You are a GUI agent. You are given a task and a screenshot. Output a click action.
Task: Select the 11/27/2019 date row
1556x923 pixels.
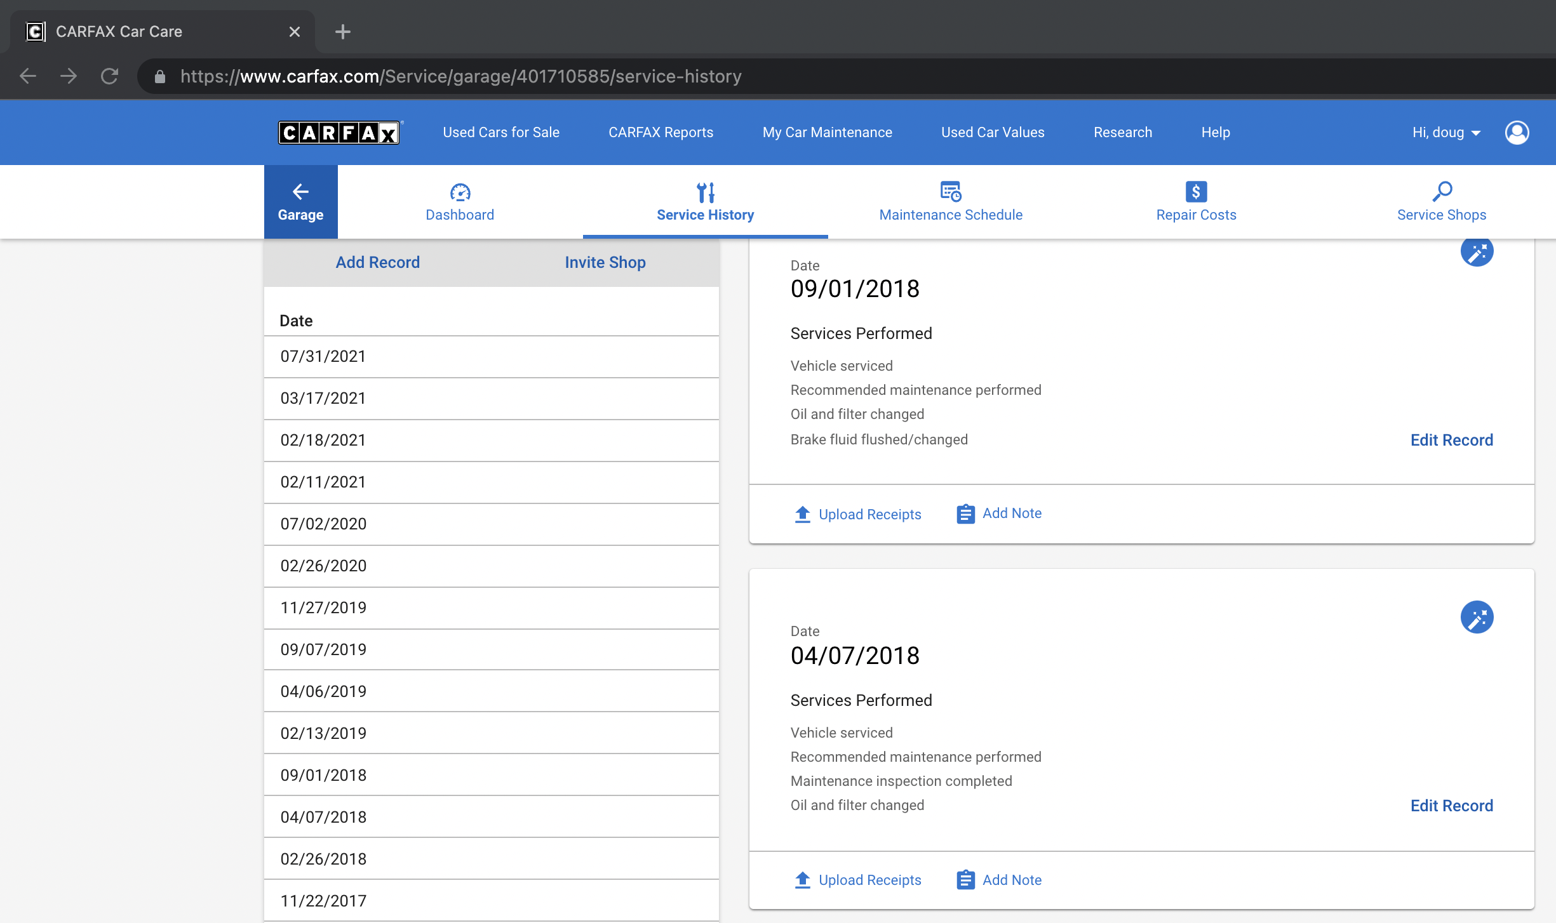(492, 608)
